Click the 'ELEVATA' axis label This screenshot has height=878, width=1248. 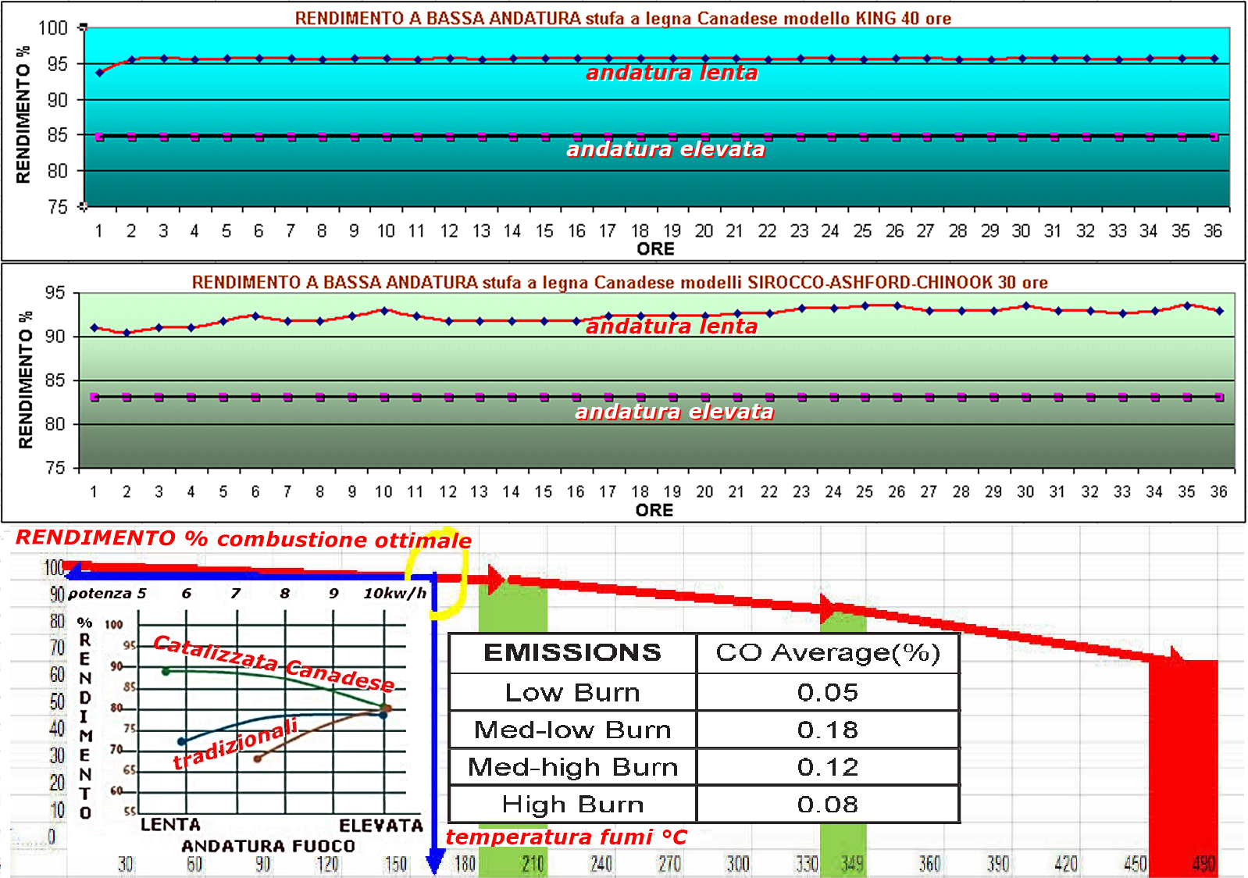(381, 826)
